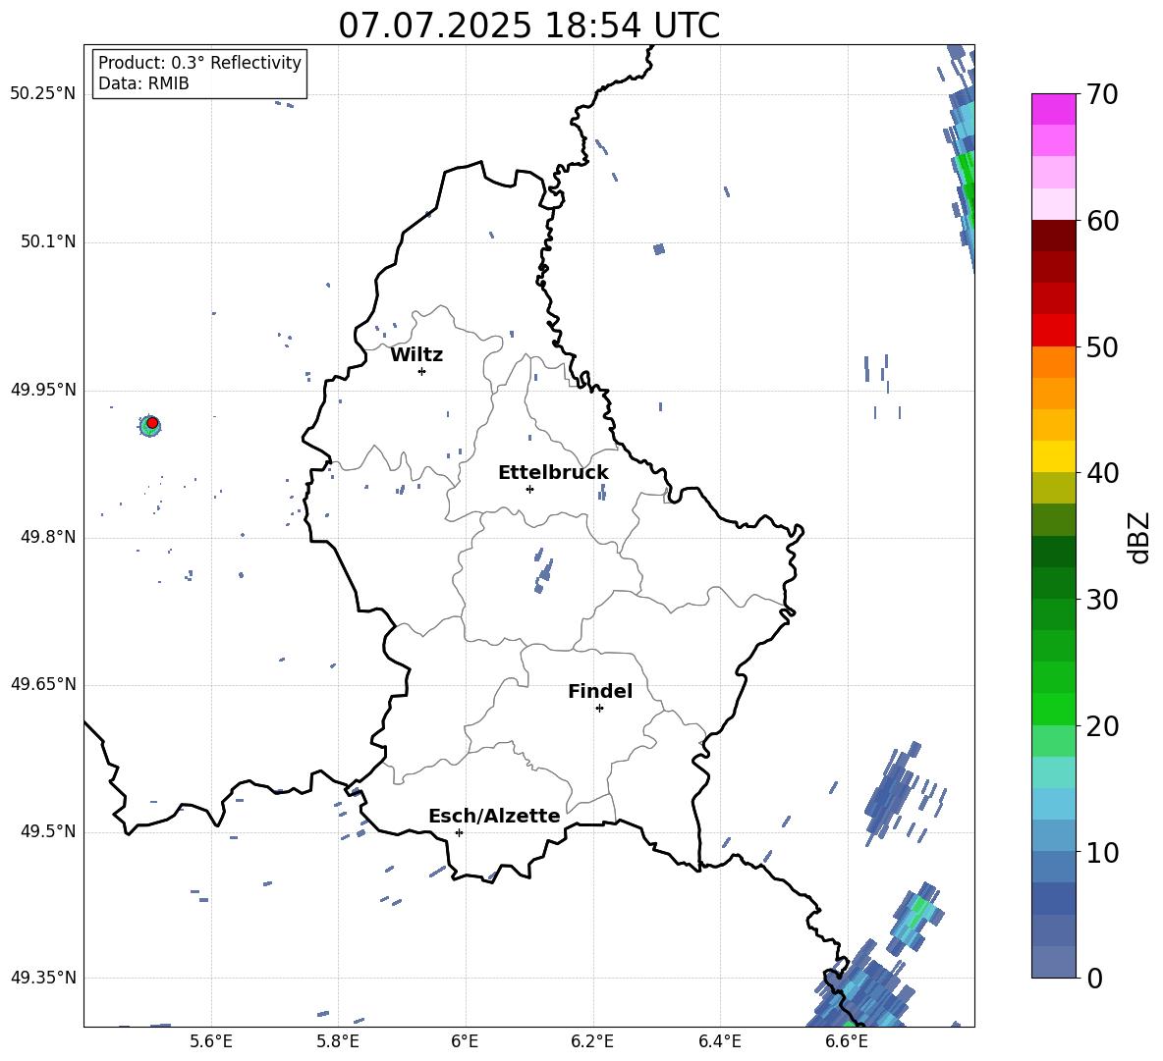The width and height of the screenshot is (1163, 1061).
Task: Pick the magenta top band of colorbar
Action: click(x=1053, y=109)
